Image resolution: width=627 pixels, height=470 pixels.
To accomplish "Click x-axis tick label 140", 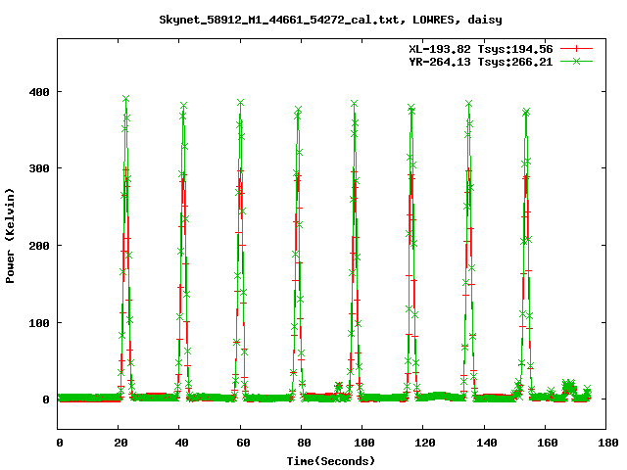I will point(486,443).
